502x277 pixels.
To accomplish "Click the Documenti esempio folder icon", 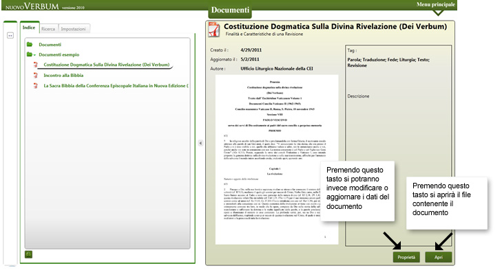I will pyautogui.click(x=30, y=54).
